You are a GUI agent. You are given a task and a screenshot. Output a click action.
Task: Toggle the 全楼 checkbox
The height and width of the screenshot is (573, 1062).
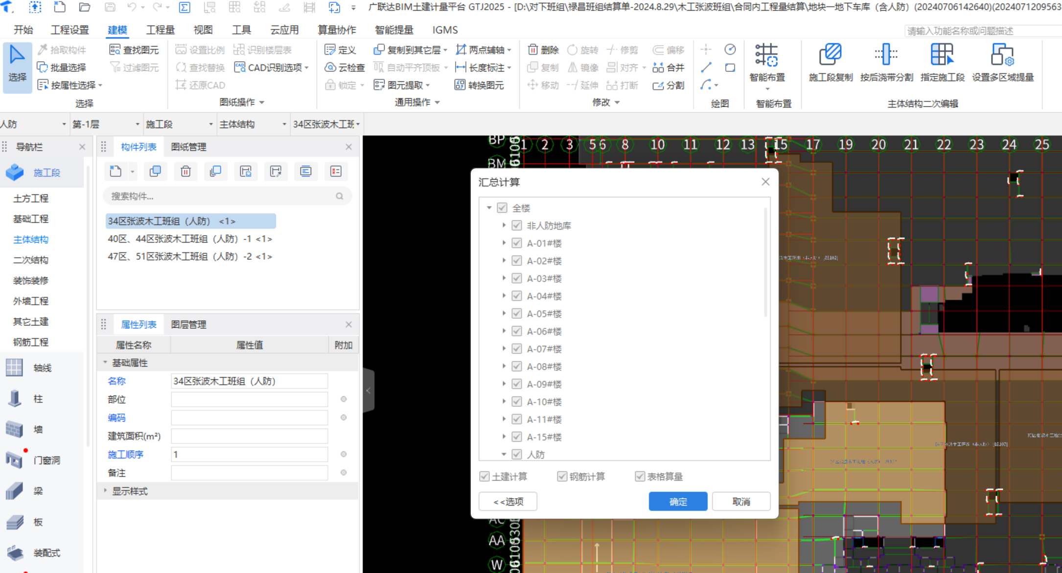pyautogui.click(x=502, y=208)
